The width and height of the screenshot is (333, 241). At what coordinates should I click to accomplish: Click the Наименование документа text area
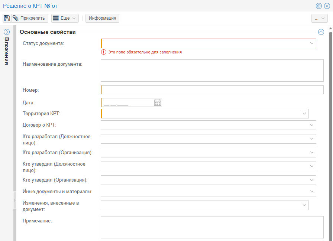(x=212, y=71)
